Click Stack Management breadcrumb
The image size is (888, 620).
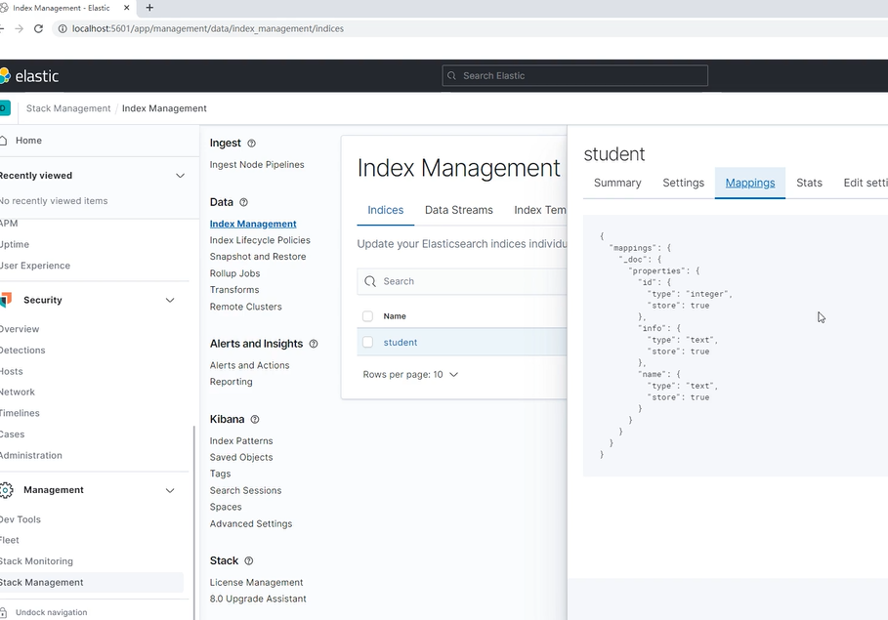click(68, 108)
